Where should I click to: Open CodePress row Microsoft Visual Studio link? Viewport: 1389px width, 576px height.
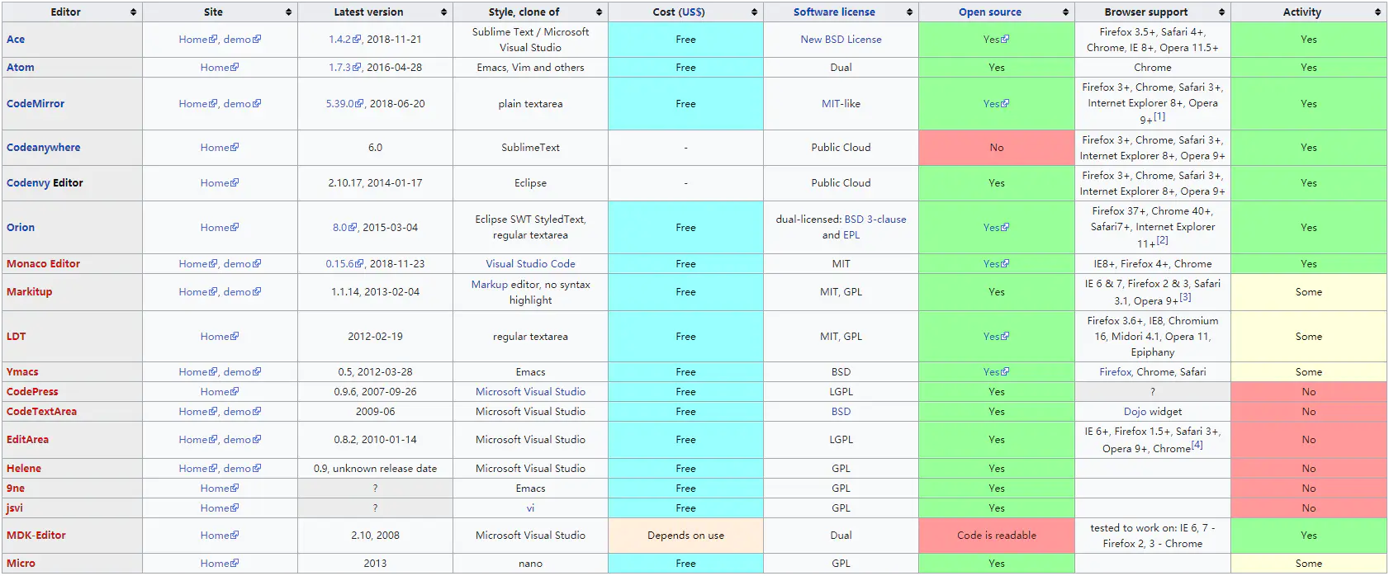tap(530, 392)
